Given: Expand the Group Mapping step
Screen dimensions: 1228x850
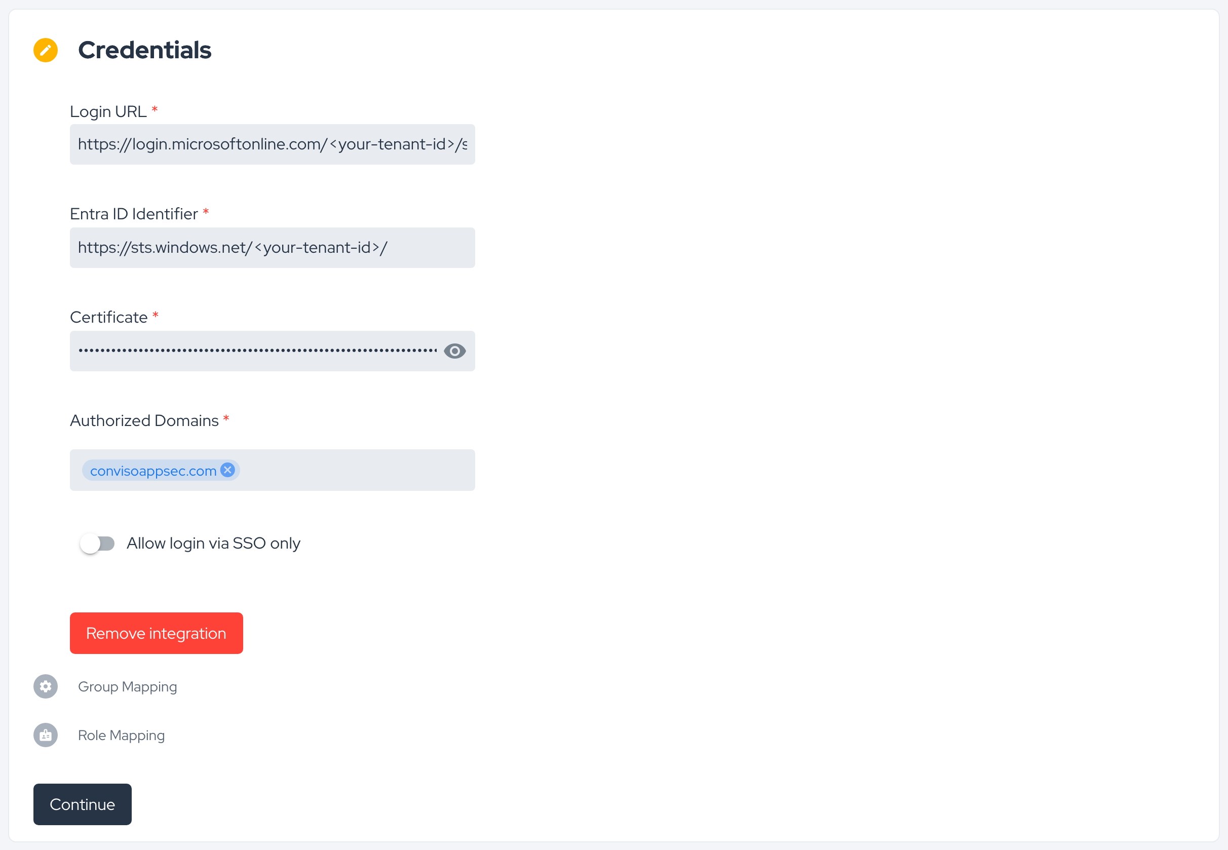Looking at the screenshot, I should [127, 686].
